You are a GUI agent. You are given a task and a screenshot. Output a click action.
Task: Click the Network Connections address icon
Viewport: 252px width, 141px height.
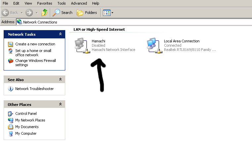click(x=20, y=22)
